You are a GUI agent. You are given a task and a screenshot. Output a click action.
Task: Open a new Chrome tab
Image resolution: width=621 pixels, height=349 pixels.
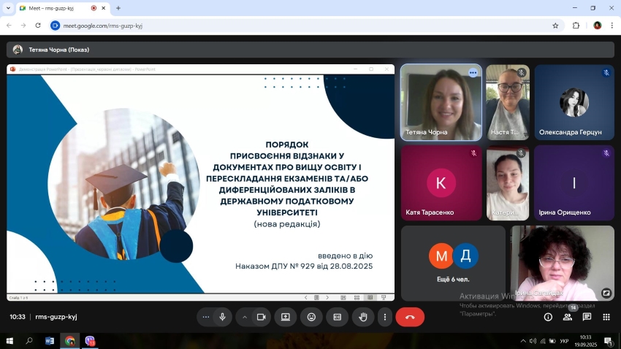(x=118, y=8)
